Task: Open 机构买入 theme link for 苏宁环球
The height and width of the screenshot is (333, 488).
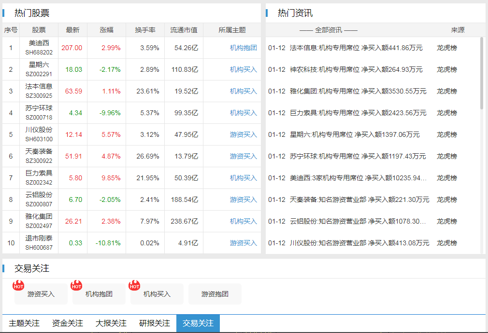Action: point(244,113)
